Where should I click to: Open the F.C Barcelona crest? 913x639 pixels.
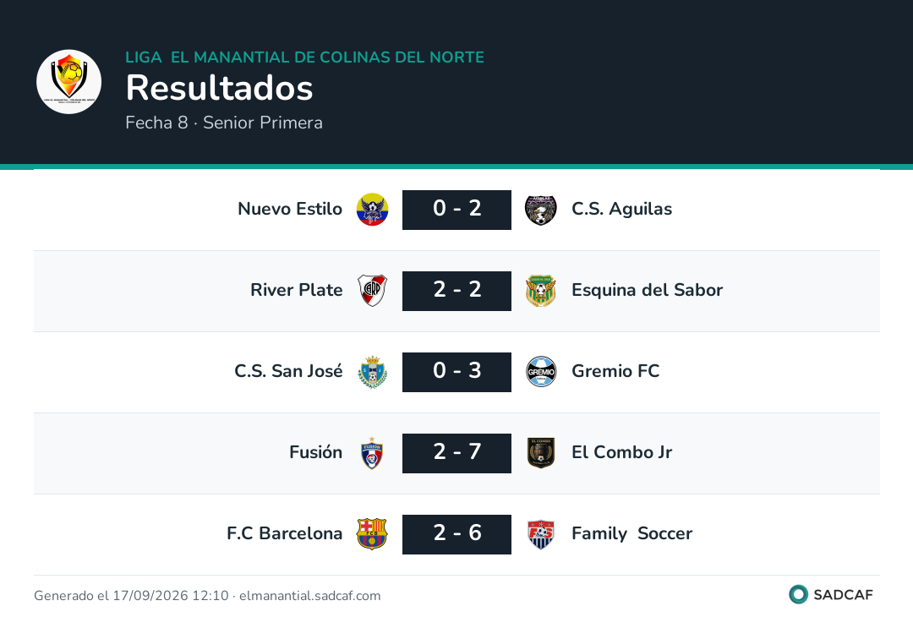(x=372, y=534)
